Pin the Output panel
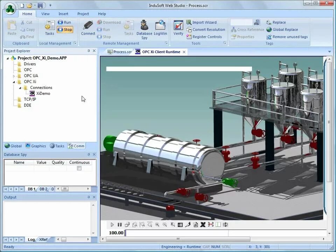The width and height of the screenshot is (336, 252). tap(89, 197)
